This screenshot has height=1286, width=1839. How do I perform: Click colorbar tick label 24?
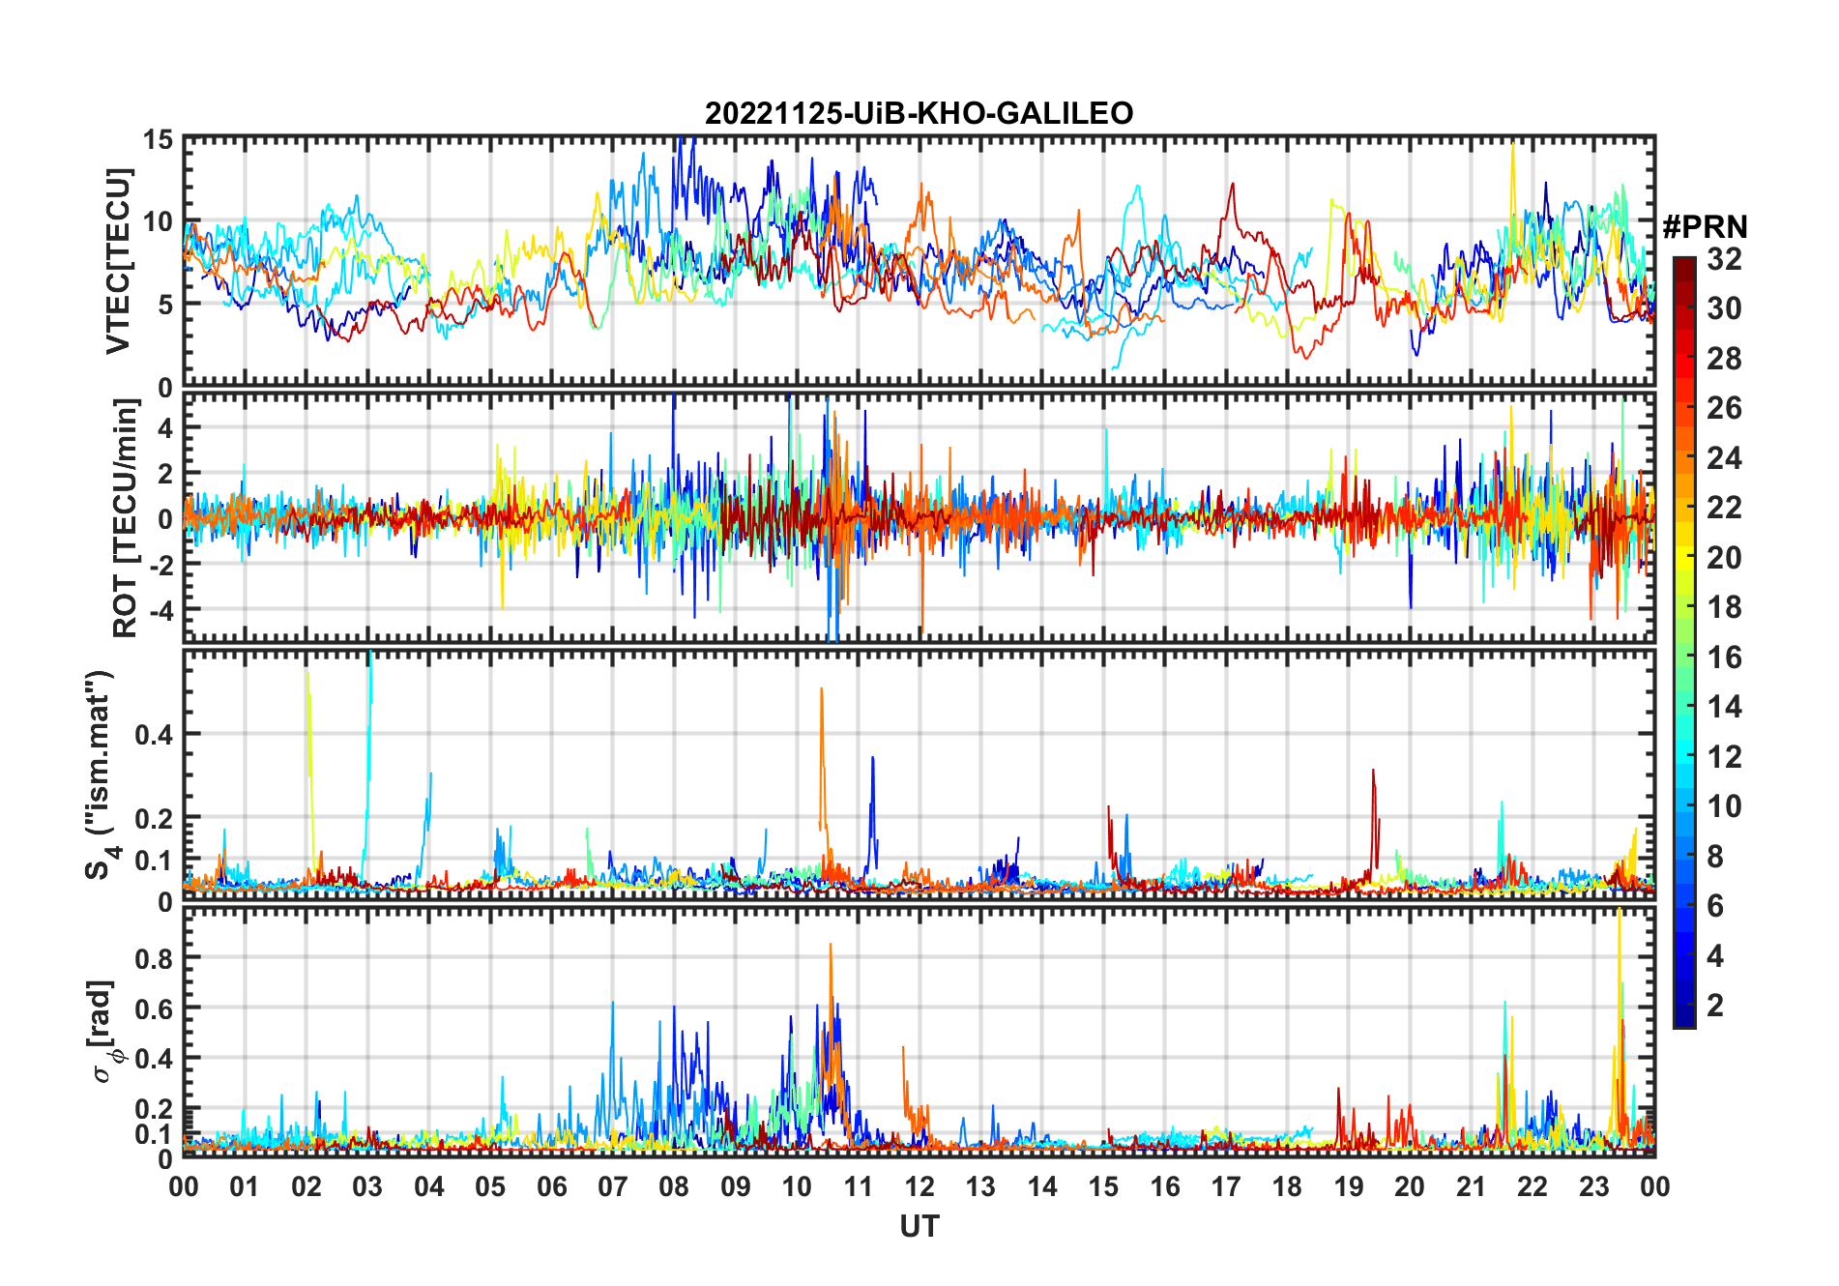click(x=1724, y=458)
